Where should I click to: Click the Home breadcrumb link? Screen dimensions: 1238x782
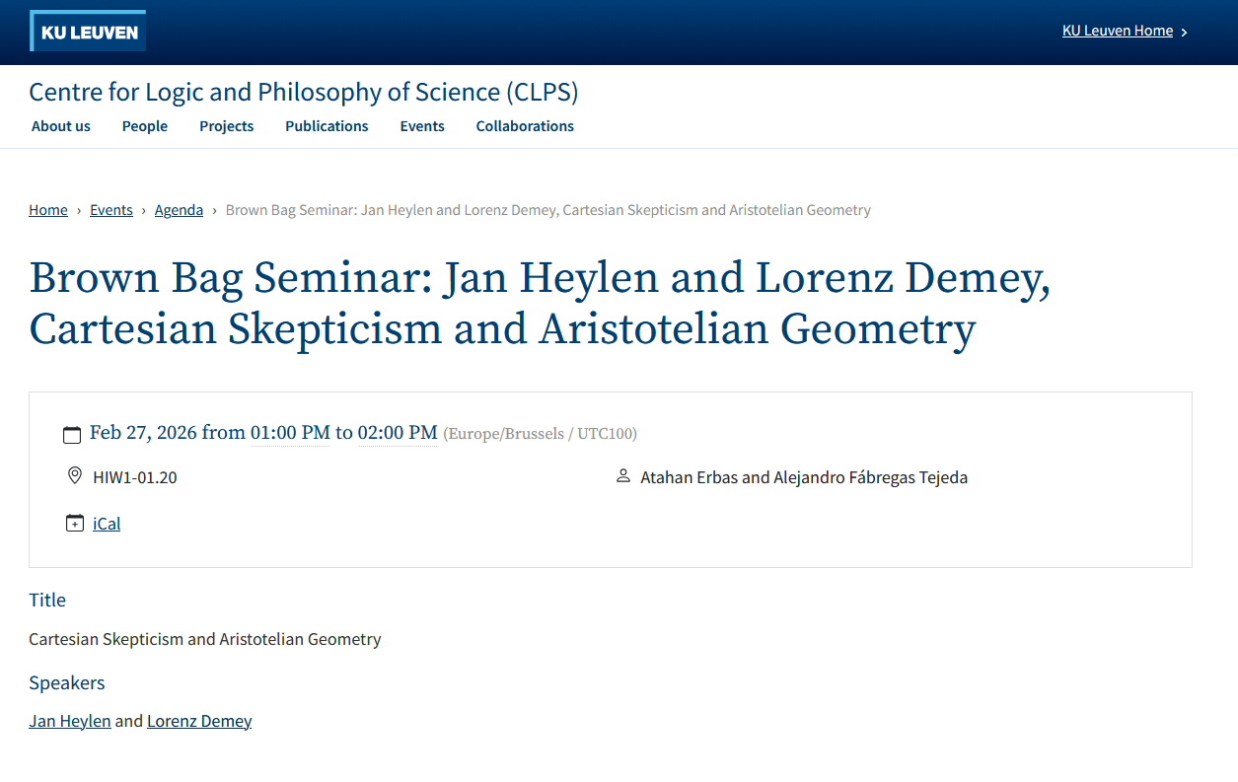click(48, 210)
